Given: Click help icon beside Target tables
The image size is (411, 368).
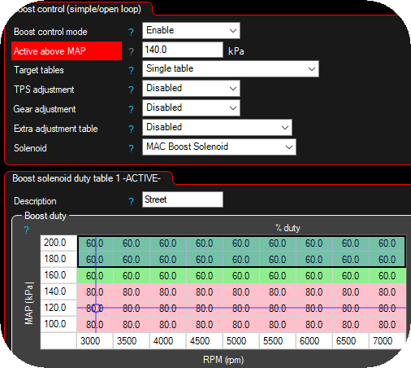Looking at the screenshot, I should tap(131, 71).
